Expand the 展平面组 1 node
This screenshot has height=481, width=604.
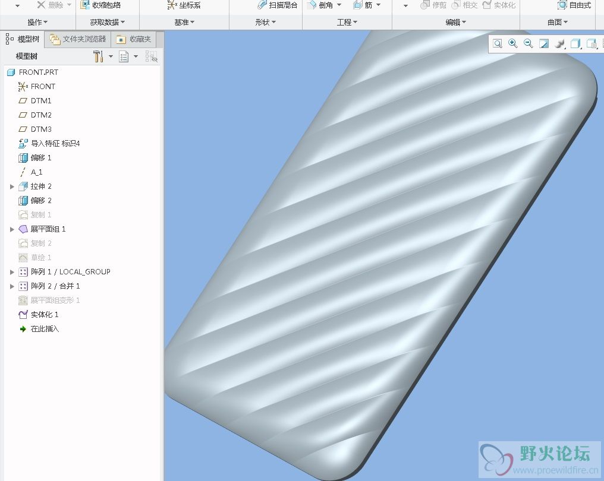pos(12,229)
